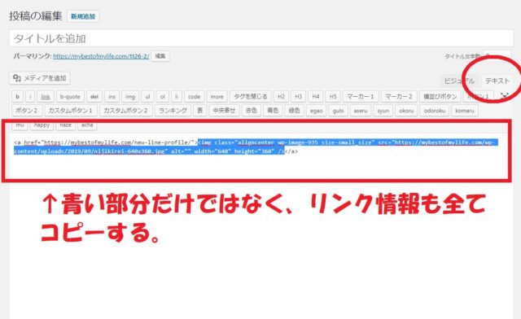Insert image tag with img button
The height and width of the screenshot is (319, 521).
point(130,96)
